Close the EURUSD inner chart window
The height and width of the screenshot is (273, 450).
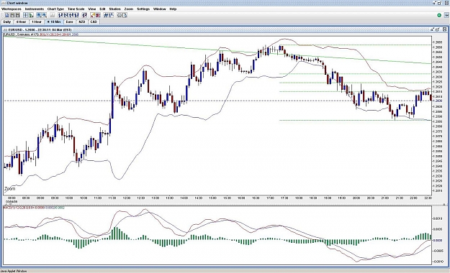[x=444, y=29]
